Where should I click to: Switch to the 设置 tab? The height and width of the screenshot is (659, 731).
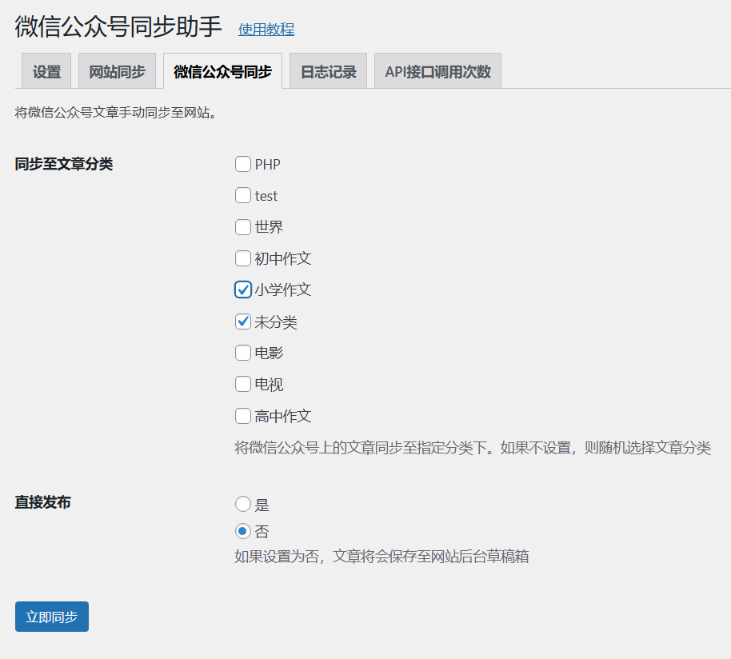[46, 71]
